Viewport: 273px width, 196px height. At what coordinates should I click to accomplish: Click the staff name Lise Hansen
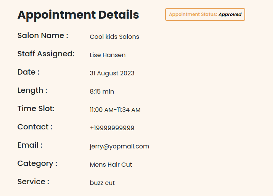click(x=108, y=55)
